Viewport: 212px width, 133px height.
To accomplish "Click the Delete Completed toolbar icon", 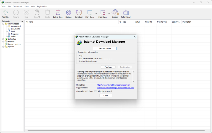I will point(58,13).
